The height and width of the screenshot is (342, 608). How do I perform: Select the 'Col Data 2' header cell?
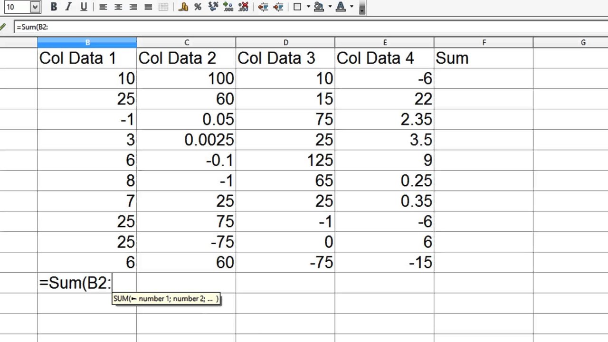pyautogui.click(x=186, y=58)
